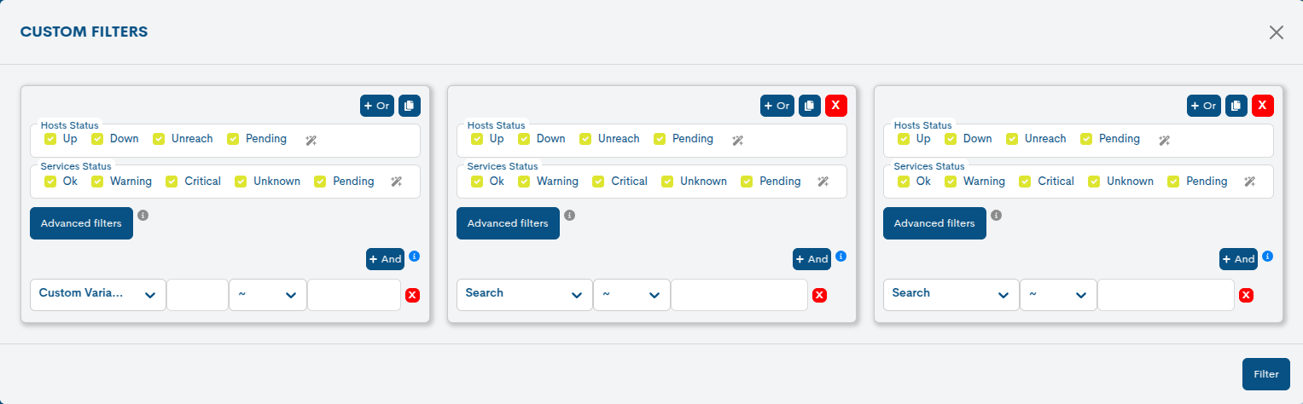Click the info icon next to first Advanced filters
This screenshot has height=404, width=1303.
point(143,216)
